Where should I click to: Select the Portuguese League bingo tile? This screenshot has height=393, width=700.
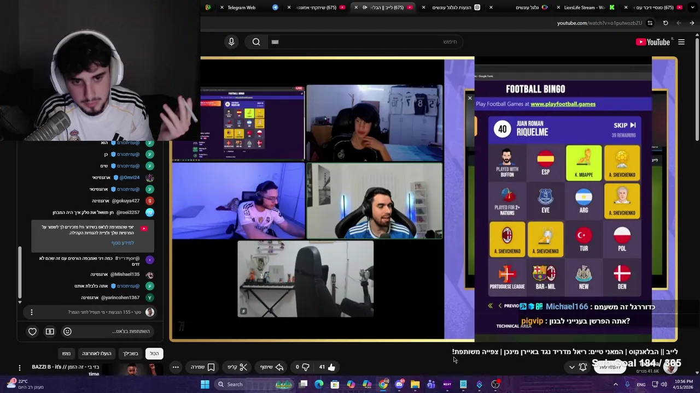[507, 277]
